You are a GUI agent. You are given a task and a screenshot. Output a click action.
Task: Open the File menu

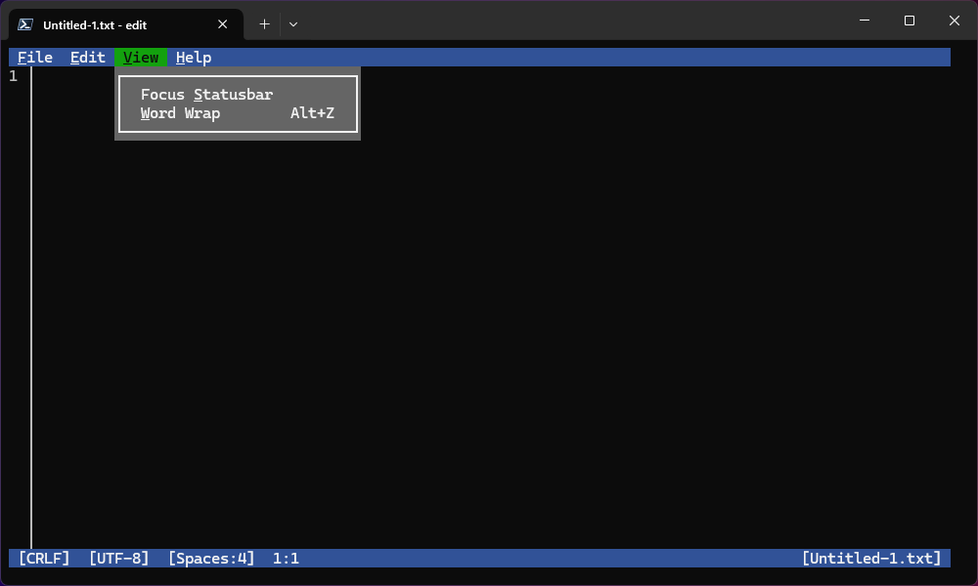[35, 58]
